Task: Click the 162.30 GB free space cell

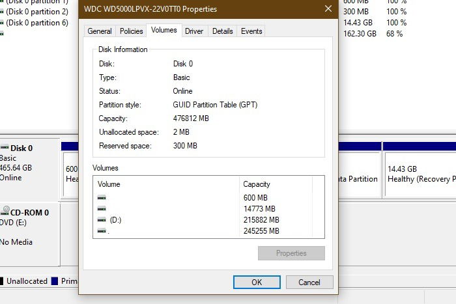Action: pos(360,34)
